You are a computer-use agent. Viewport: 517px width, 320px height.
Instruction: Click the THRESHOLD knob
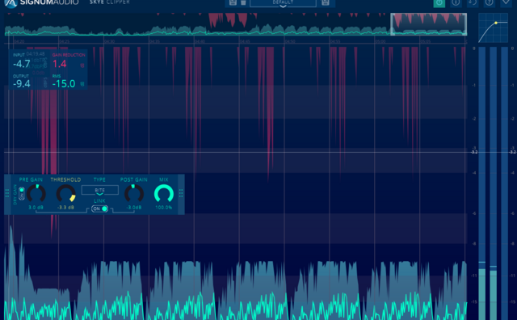66,193
